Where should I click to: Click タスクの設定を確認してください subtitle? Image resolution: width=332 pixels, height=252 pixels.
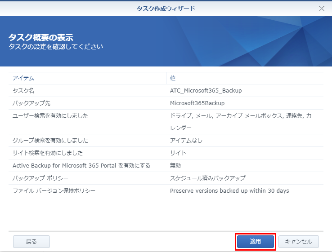click(56, 47)
